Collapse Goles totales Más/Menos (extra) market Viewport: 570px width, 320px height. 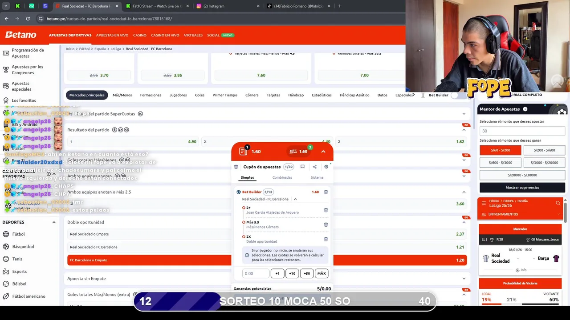pyautogui.click(x=464, y=294)
